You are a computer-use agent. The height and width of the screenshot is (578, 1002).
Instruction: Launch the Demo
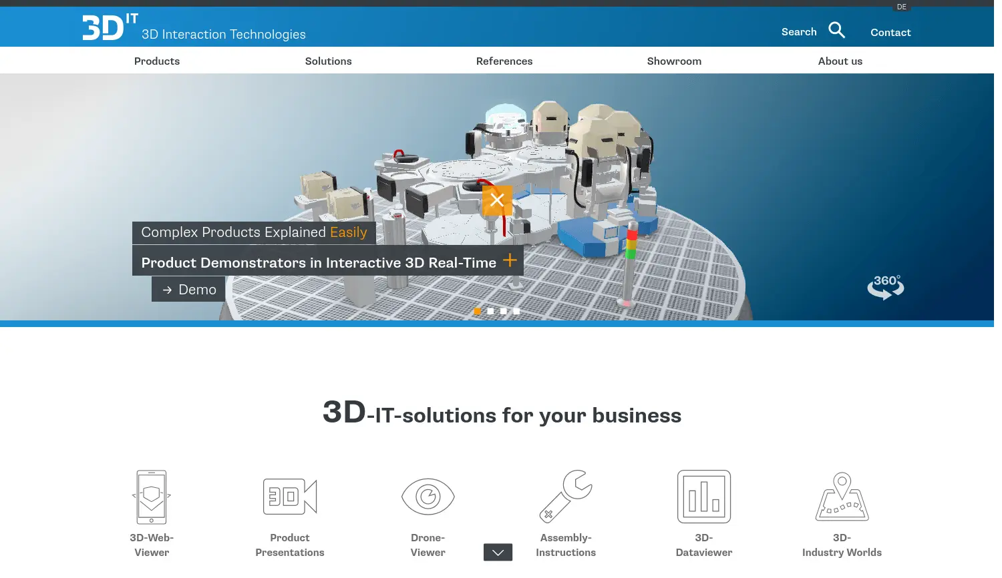pos(188,289)
